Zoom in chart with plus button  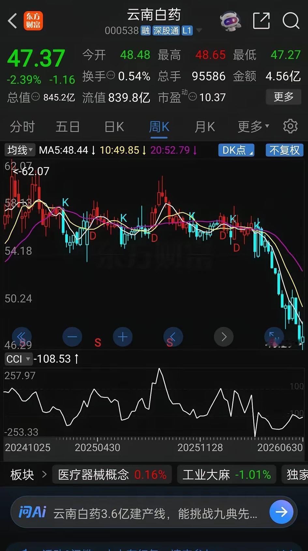tap(123, 337)
